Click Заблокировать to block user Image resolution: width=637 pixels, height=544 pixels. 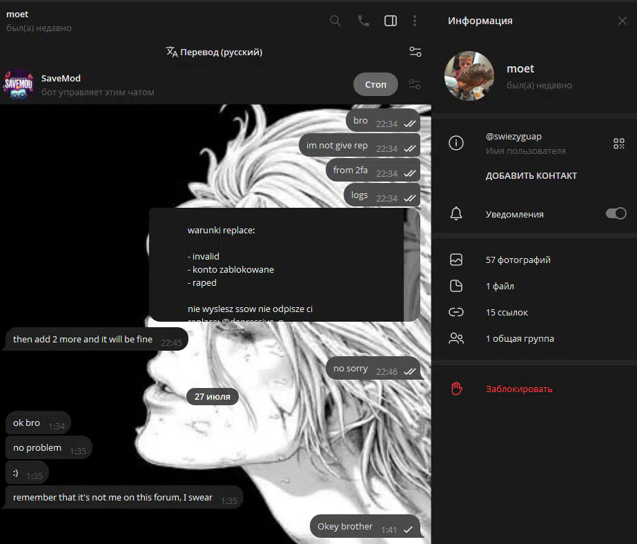[519, 389]
